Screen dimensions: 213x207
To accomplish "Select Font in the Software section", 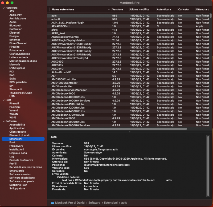I will (12, 142).
